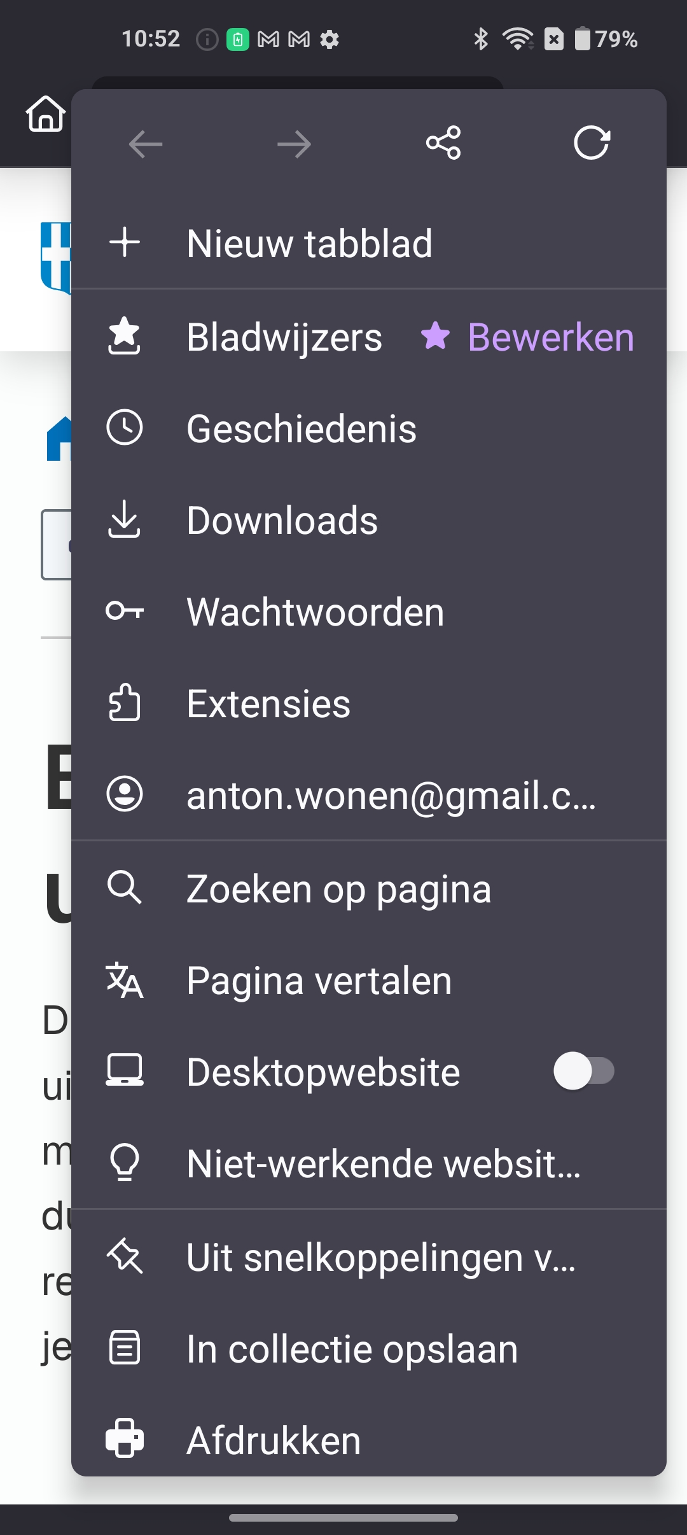
Task: Tap the back arrow icon
Action: point(146,144)
